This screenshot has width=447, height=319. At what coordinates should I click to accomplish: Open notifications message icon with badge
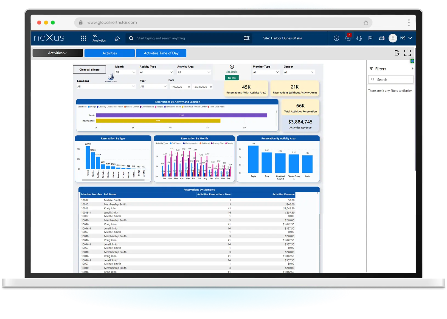pyautogui.click(x=348, y=38)
